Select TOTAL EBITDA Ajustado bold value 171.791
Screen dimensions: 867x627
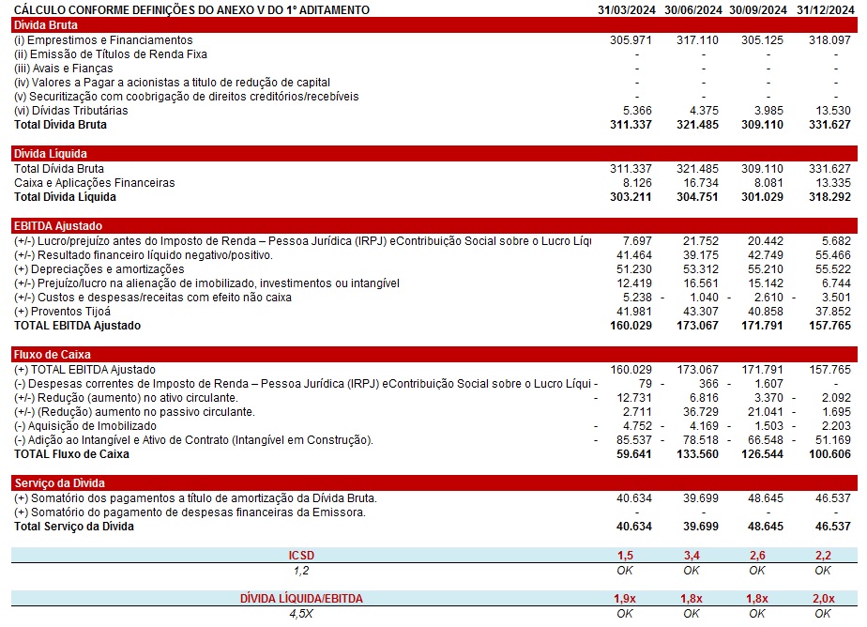(763, 326)
